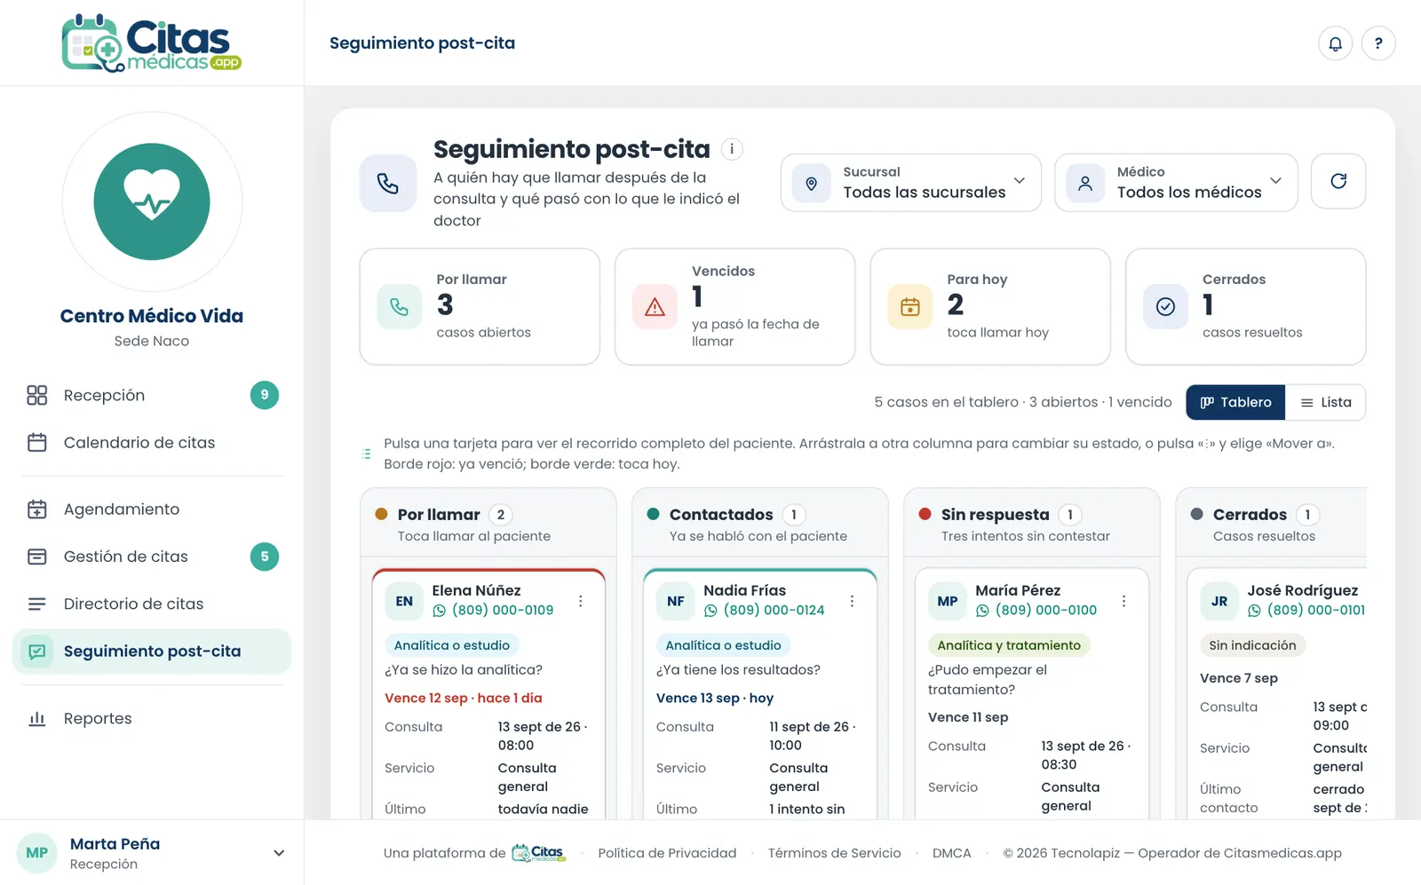Click WhatsApp icon next to (809) 000-0109
Viewport: 1421px width, 885px height.
[x=439, y=611]
